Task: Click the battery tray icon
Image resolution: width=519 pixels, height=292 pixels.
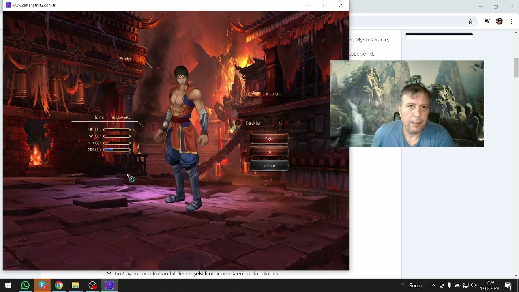Action: [x=457, y=286]
